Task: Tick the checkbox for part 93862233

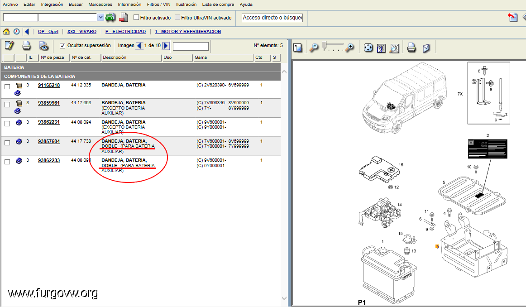Action: (x=7, y=162)
